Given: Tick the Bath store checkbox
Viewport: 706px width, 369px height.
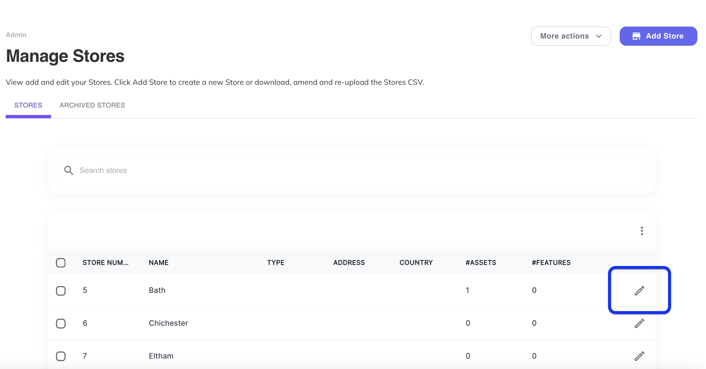Looking at the screenshot, I should click(61, 290).
